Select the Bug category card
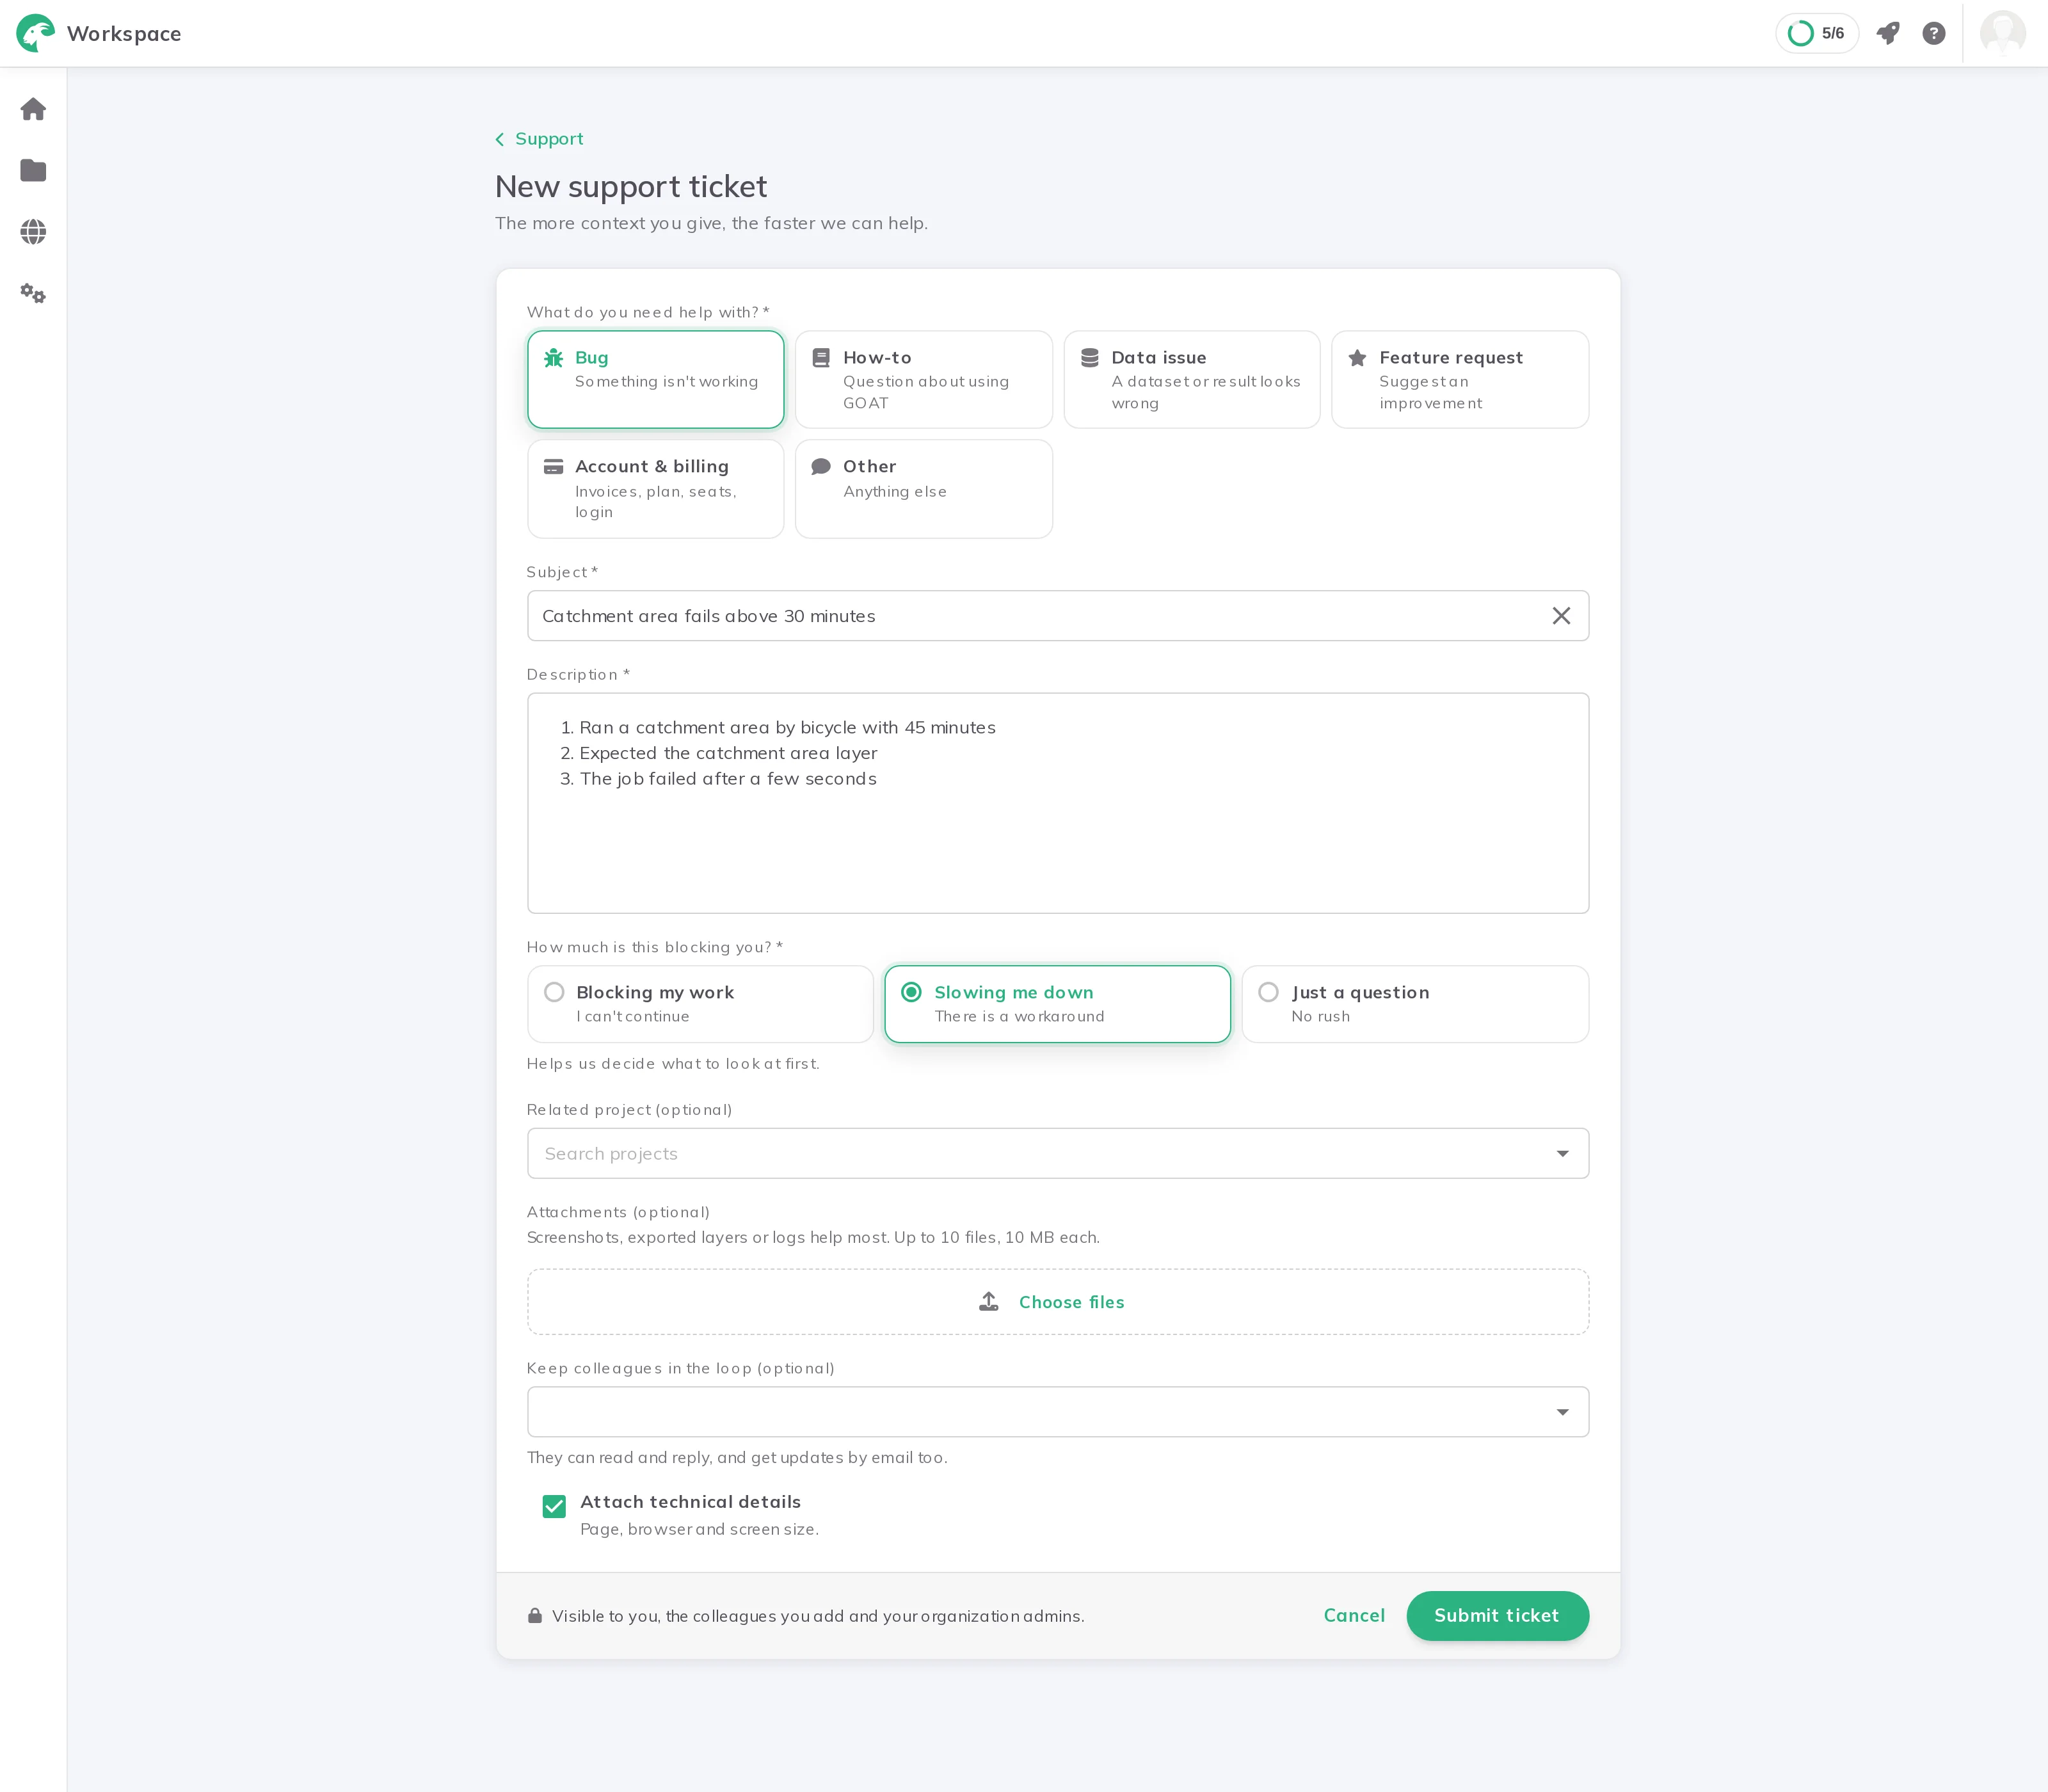Image resolution: width=2048 pixels, height=1792 pixels. pyautogui.click(x=655, y=380)
